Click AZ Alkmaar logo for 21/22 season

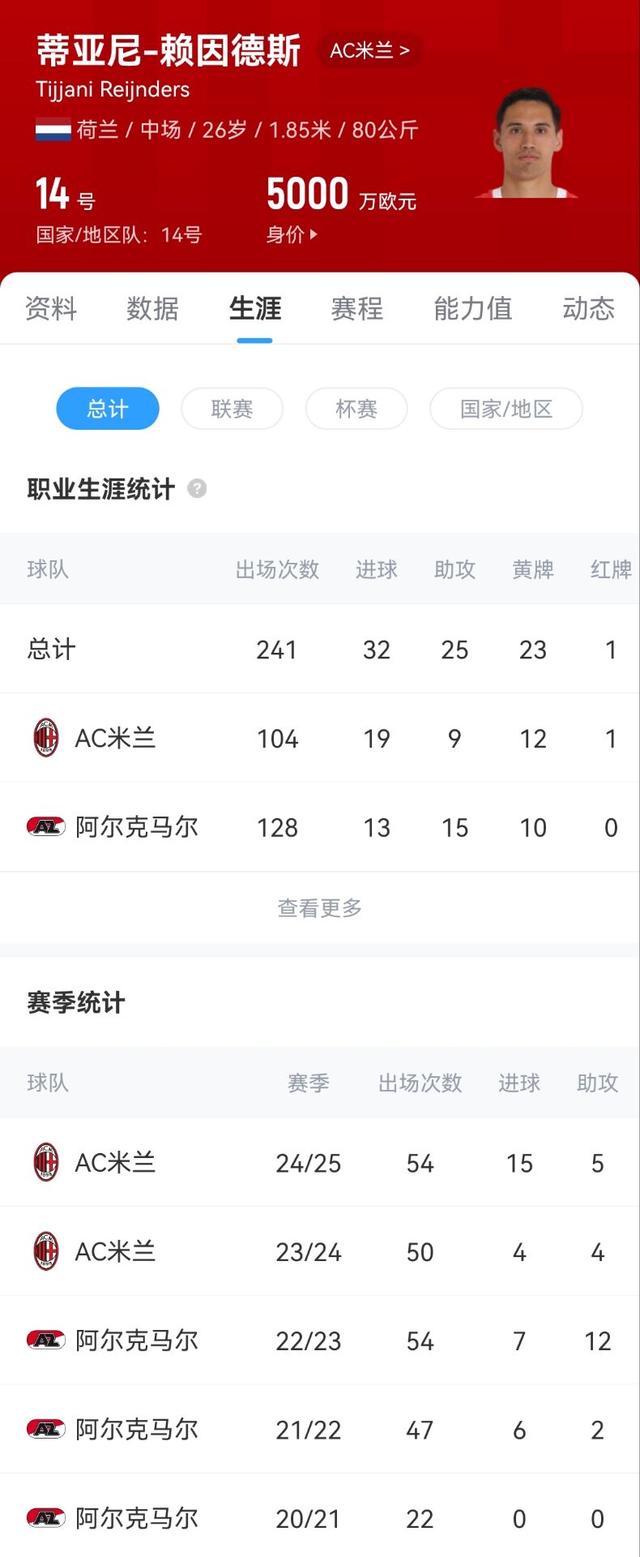coord(46,1430)
